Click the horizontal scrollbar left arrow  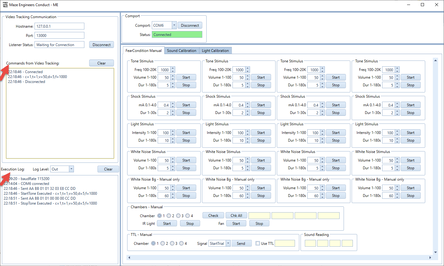[129, 257]
